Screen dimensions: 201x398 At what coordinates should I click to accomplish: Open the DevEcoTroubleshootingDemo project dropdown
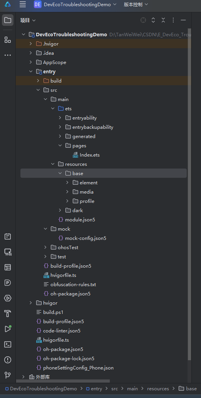[75, 4]
